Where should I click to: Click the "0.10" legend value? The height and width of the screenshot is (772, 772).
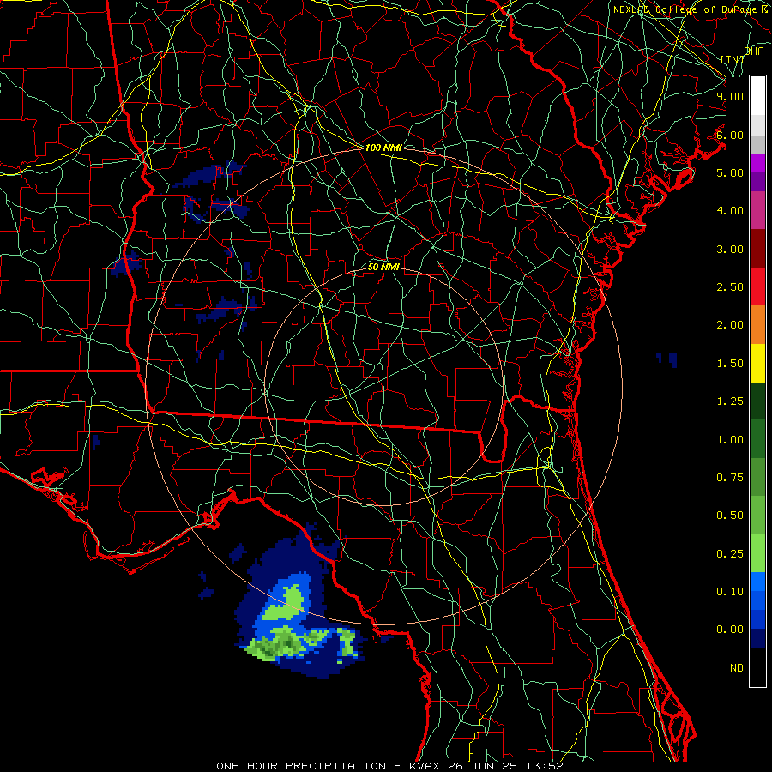click(730, 592)
